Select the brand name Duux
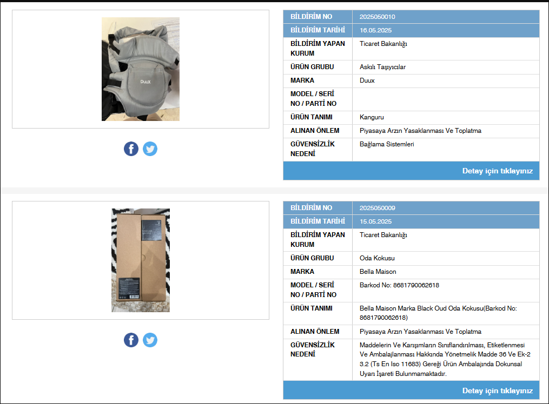 coord(367,80)
